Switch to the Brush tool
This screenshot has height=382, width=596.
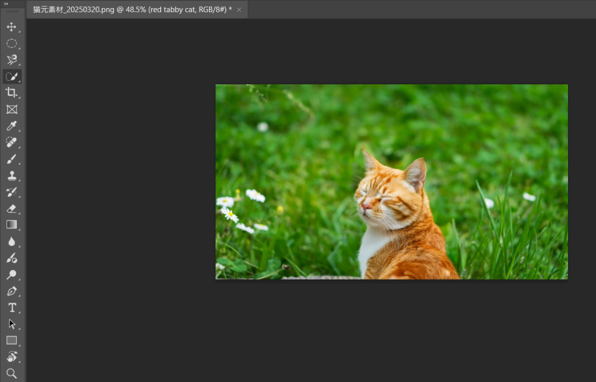point(12,159)
